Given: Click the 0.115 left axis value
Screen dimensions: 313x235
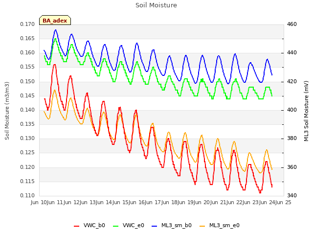Looking at the screenshot, I should point(27,182).
